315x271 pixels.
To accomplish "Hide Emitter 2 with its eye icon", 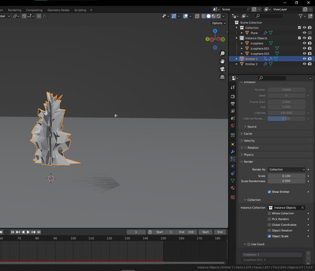I will click(304, 64).
